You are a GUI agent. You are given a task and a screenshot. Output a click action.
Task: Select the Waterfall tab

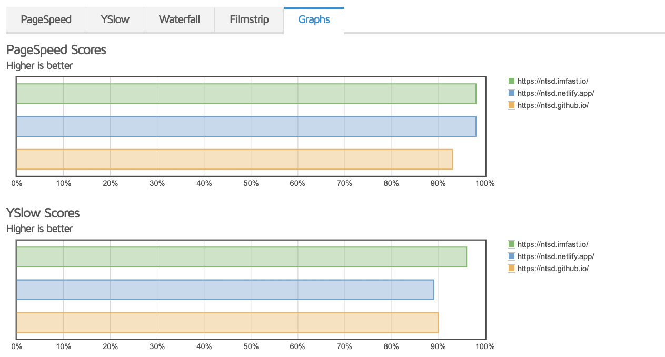[x=179, y=19]
